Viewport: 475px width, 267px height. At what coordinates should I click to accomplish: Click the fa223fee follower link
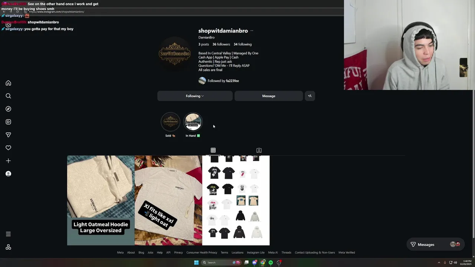[x=232, y=81]
